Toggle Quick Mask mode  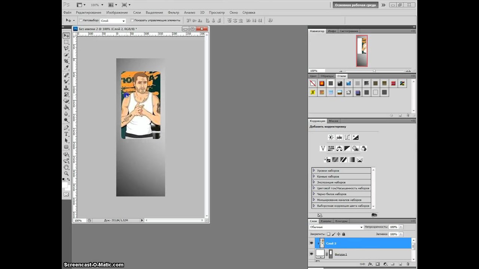pyautogui.click(x=66, y=194)
